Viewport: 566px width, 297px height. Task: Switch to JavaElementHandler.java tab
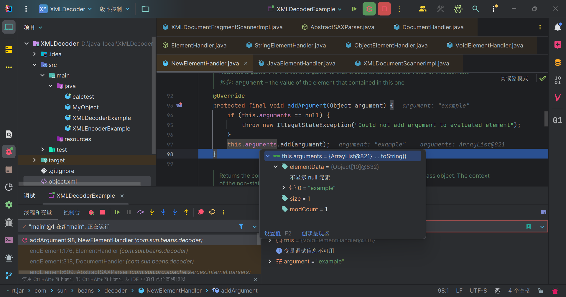coord(297,63)
